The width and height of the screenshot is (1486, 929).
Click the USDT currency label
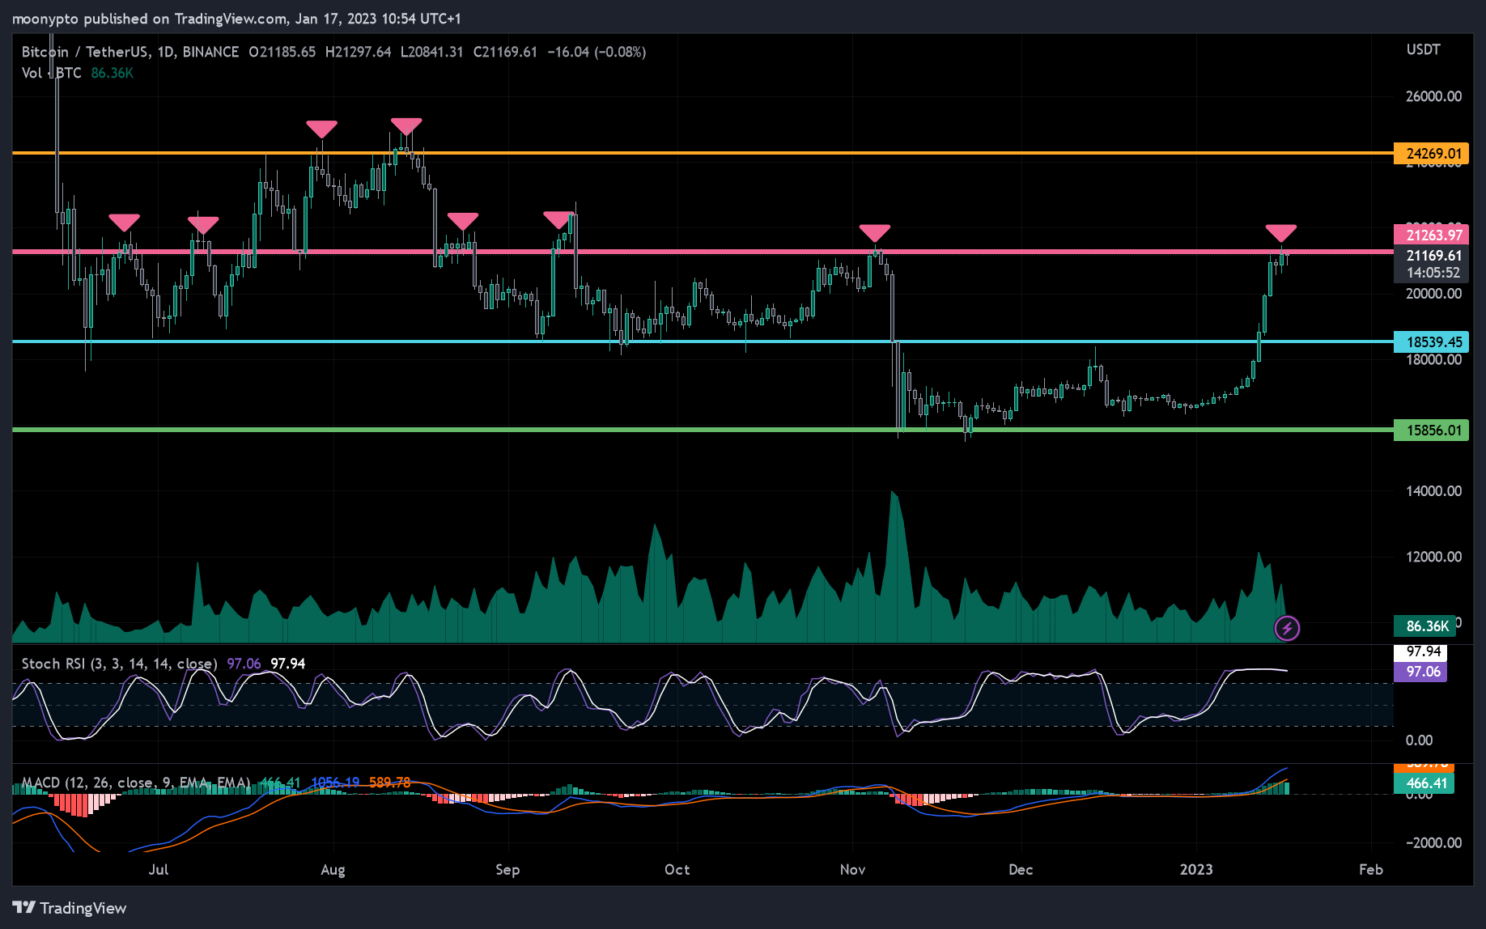coord(1423,49)
